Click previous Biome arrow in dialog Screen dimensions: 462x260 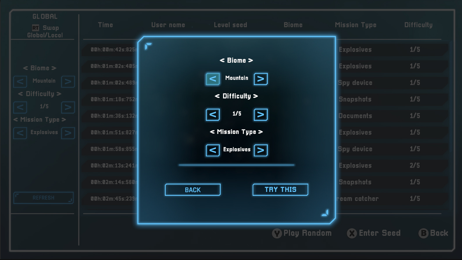pyautogui.click(x=213, y=79)
